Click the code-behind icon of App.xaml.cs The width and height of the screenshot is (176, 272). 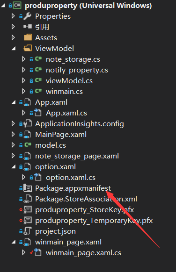point(38,113)
